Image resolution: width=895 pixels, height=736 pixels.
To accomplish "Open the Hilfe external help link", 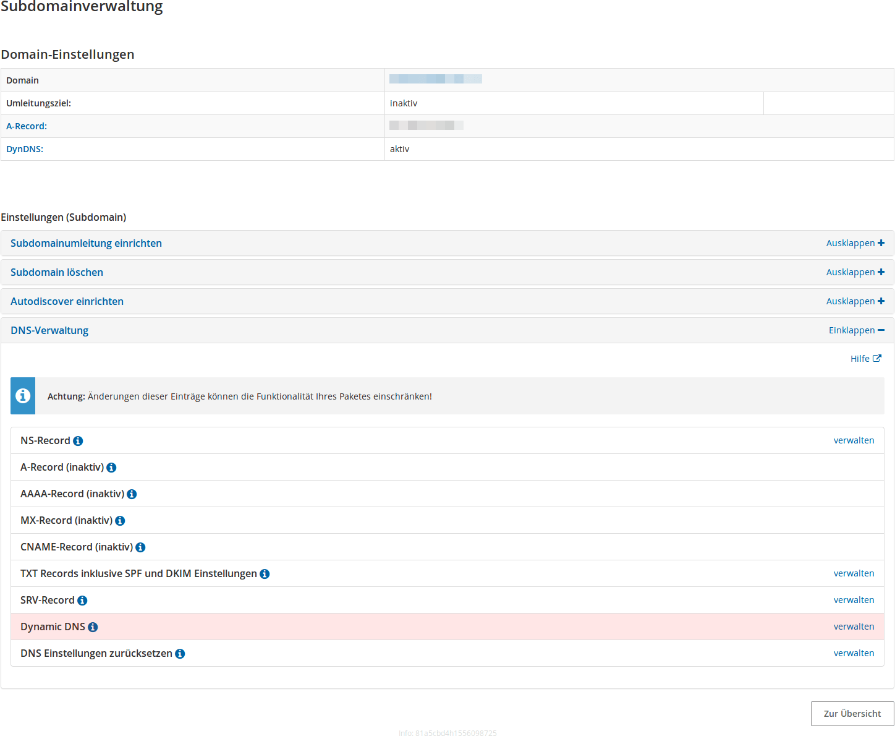I will (865, 359).
